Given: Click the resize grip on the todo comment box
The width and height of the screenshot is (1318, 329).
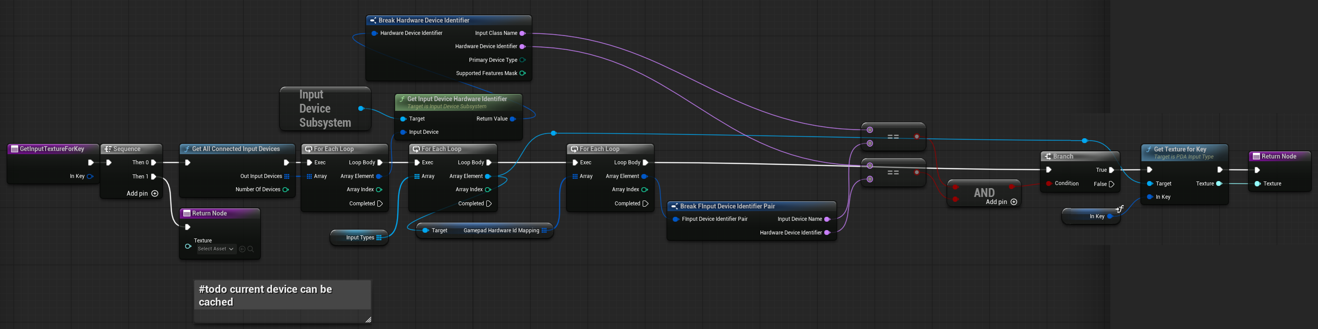Looking at the screenshot, I should pyautogui.click(x=368, y=320).
